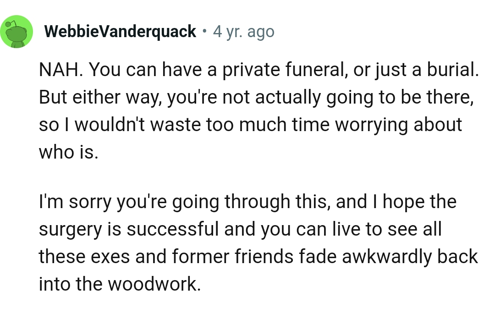This screenshot has width=495, height=314.
Task: Click the final words "into the woodwork."
Action: pyautogui.click(x=120, y=284)
